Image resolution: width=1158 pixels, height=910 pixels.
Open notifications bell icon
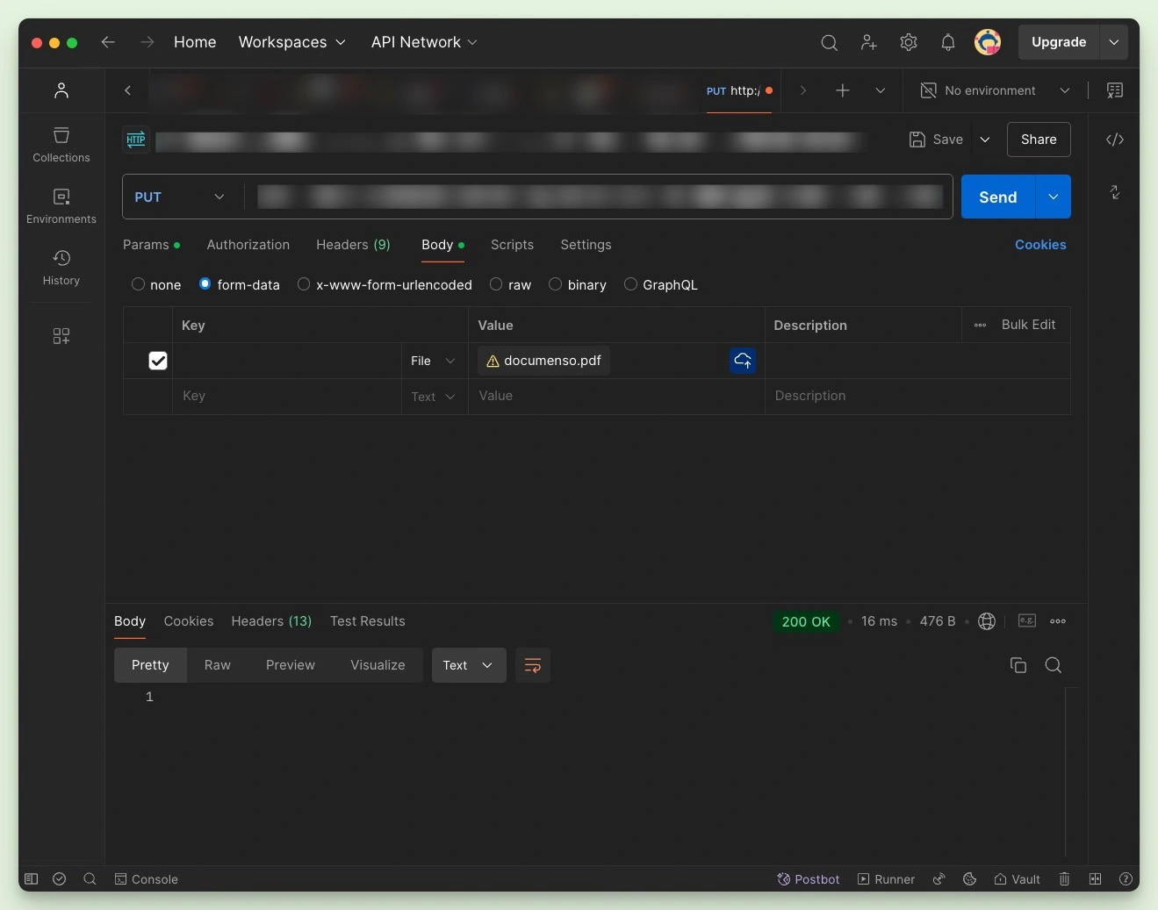pyautogui.click(x=947, y=42)
